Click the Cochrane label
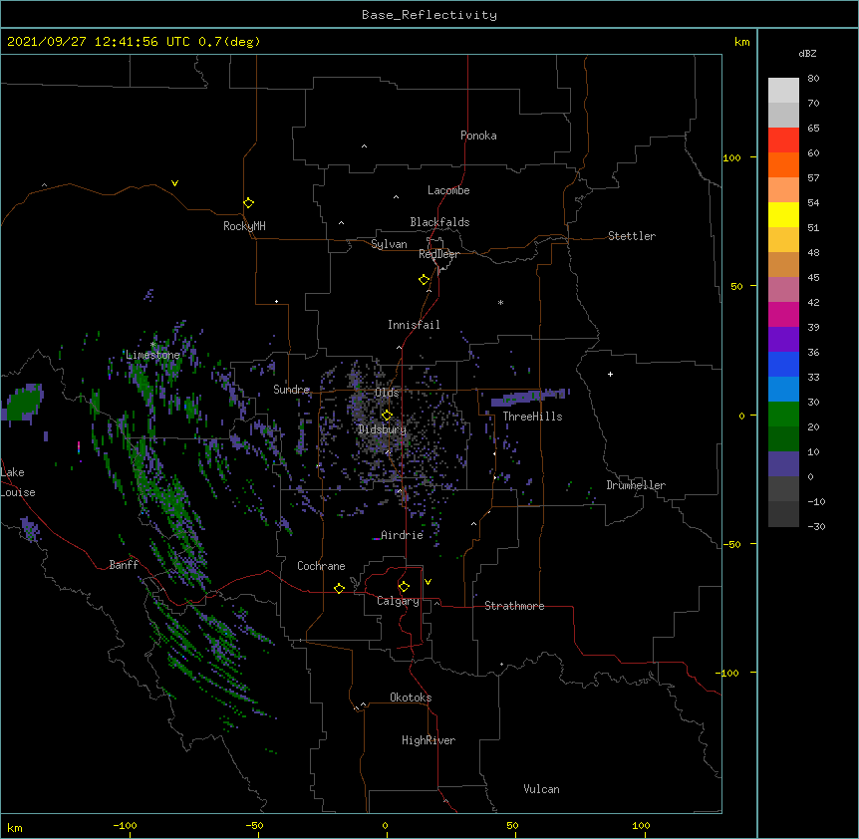 pos(321,566)
